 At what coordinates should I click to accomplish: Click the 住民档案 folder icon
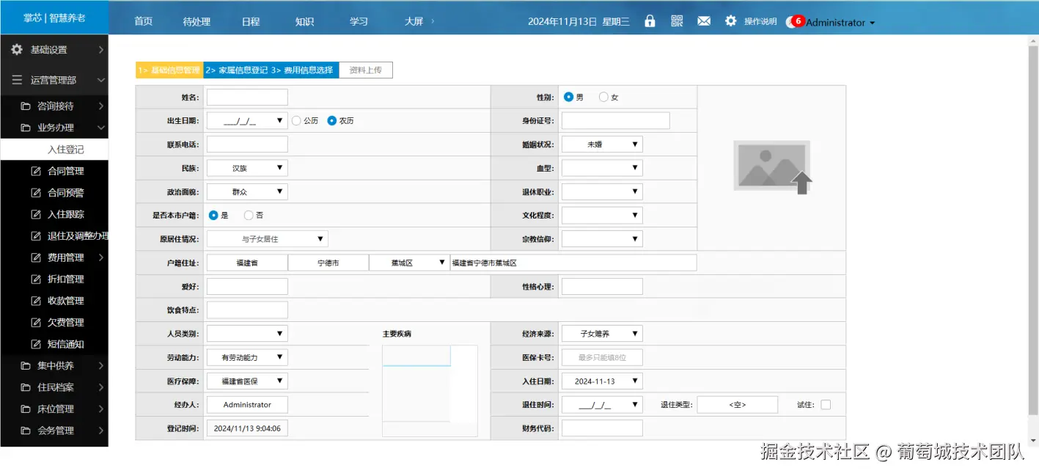(x=26, y=387)
